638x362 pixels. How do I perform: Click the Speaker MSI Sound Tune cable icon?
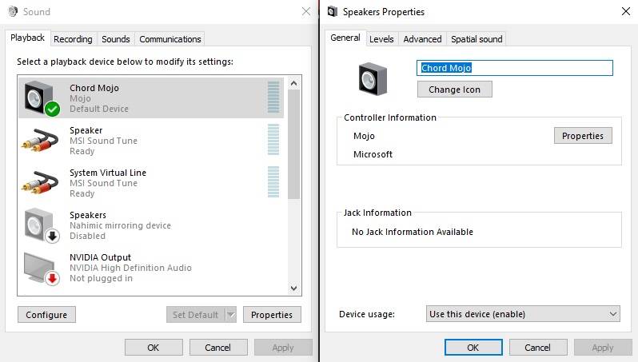[40, 141]
